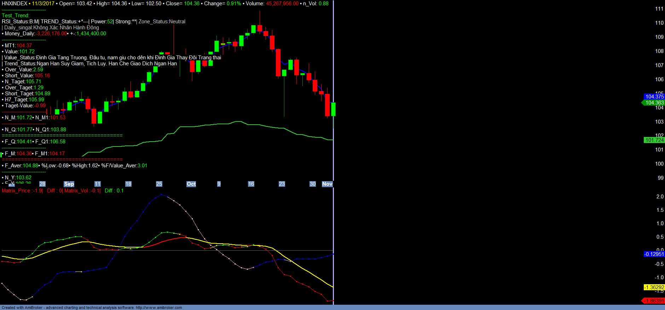Select the green 104.363 price tag
665x310 pixels.
point(654,103)
